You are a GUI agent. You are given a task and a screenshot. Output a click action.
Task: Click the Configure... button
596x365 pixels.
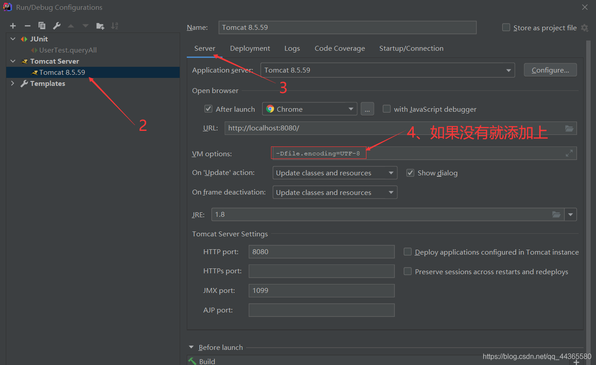(x=551, y=70)
